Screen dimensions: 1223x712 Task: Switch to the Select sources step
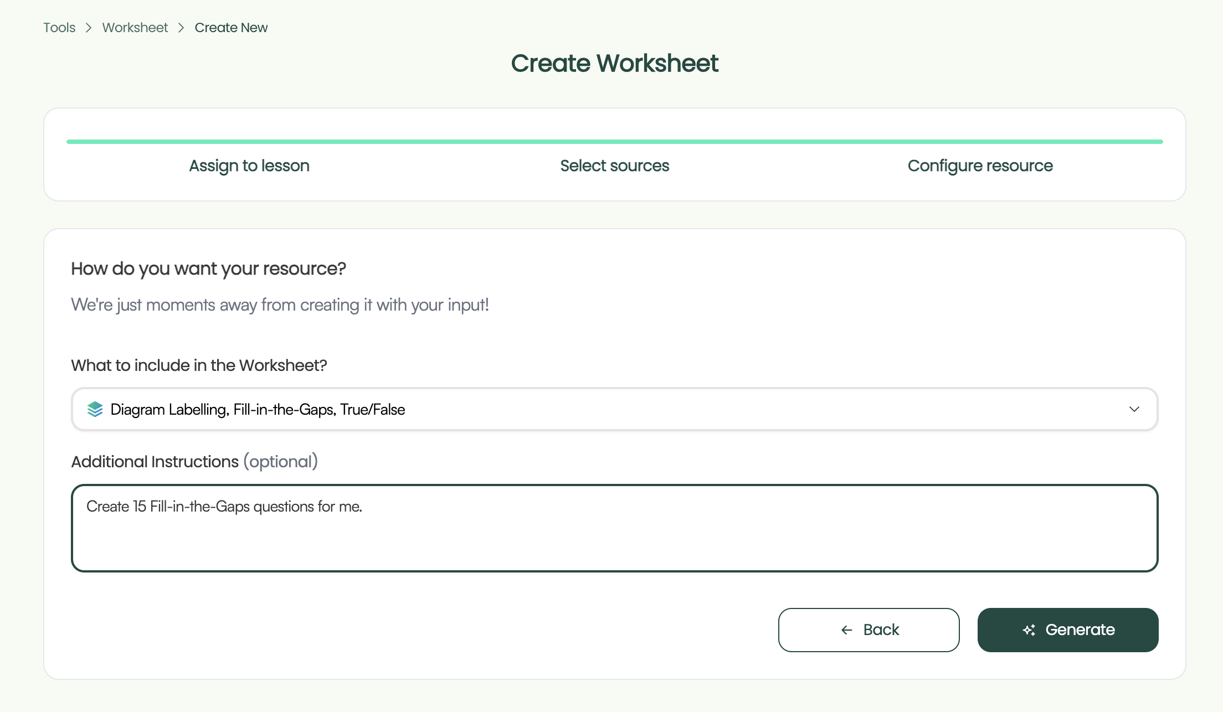click(x=614, y=166)
